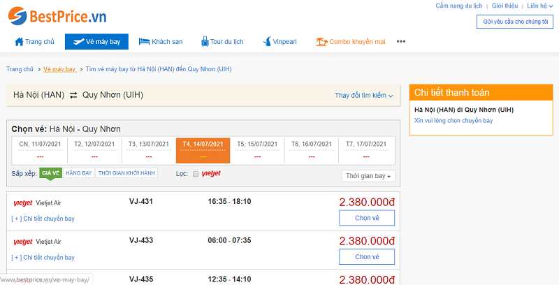
Task: Open Tour du lịch via the luggage icon
Action: (x=205, y=41)
